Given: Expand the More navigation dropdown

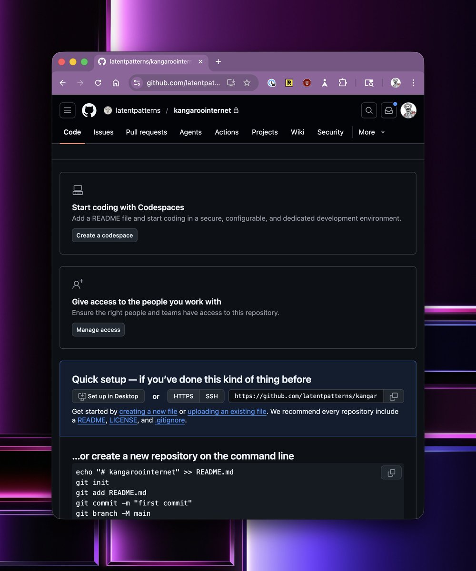Looking at the screenshot, I should pos(372,132).
